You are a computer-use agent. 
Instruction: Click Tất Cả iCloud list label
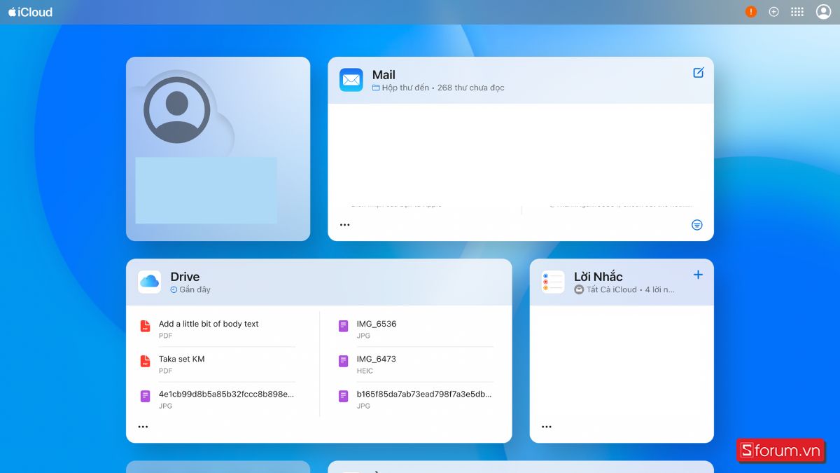coord(612,289)
